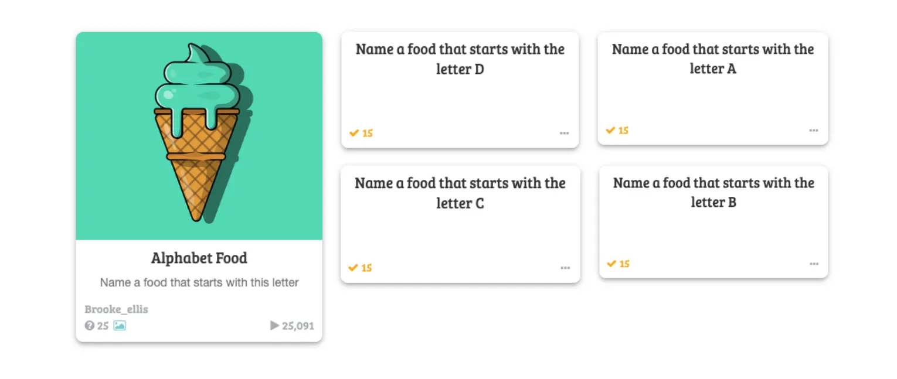Open the more options dots on letter D card

(x=564, y=134)
